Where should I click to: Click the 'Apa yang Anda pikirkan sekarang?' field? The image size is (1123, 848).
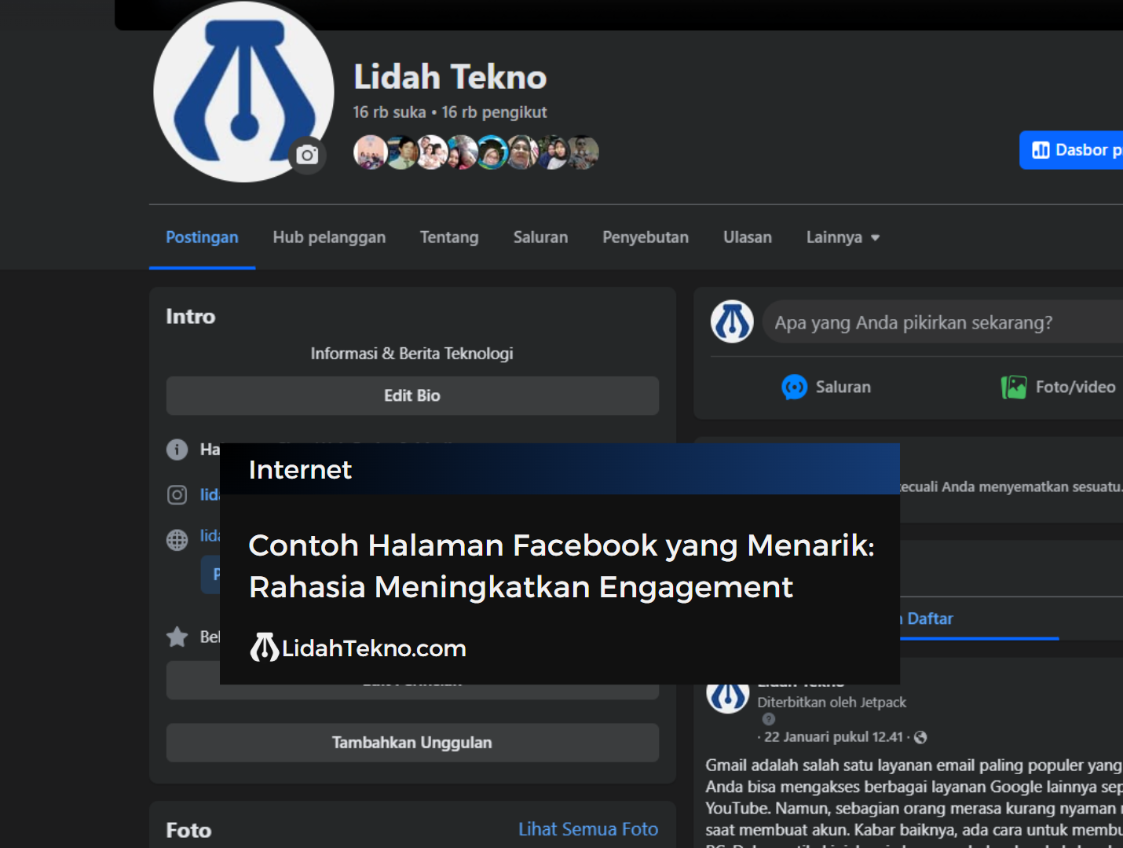point(942,322)
